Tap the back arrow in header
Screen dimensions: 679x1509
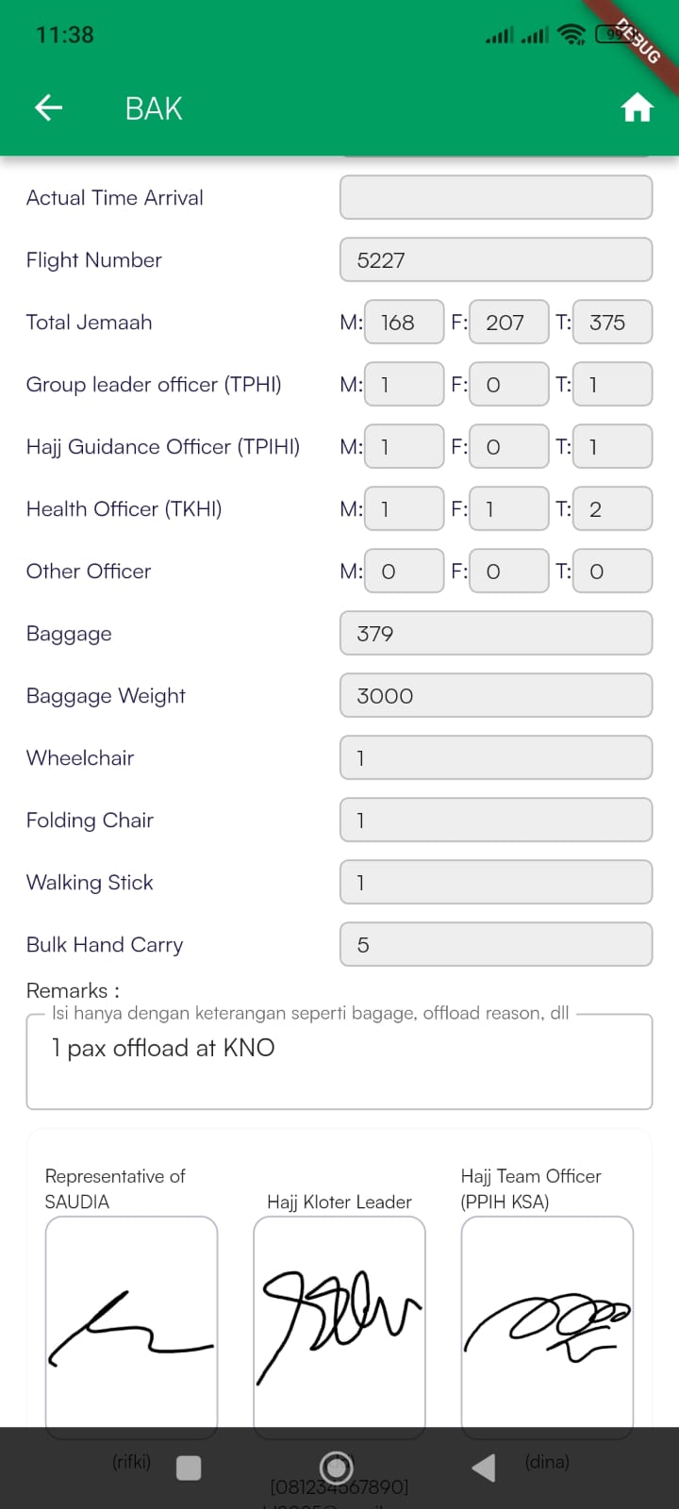(49, 108)
